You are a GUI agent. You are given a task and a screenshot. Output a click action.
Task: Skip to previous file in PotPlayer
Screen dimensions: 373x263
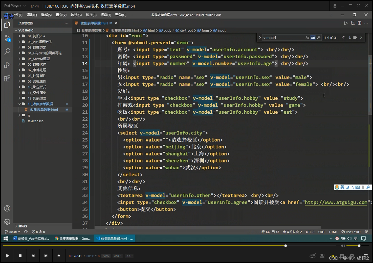33,256
